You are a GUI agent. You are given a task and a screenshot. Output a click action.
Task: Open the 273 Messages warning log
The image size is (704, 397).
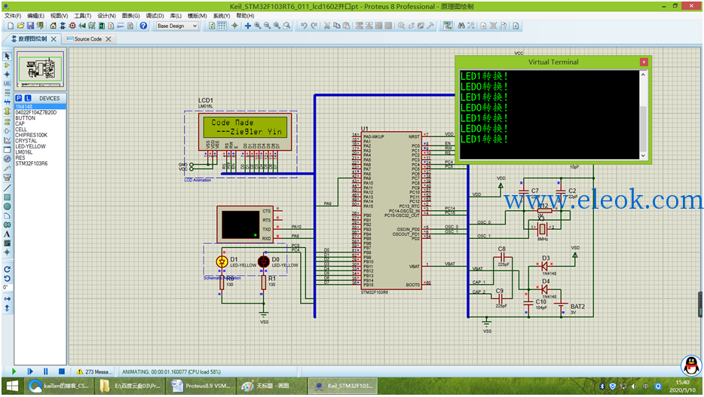pos(93,372)
